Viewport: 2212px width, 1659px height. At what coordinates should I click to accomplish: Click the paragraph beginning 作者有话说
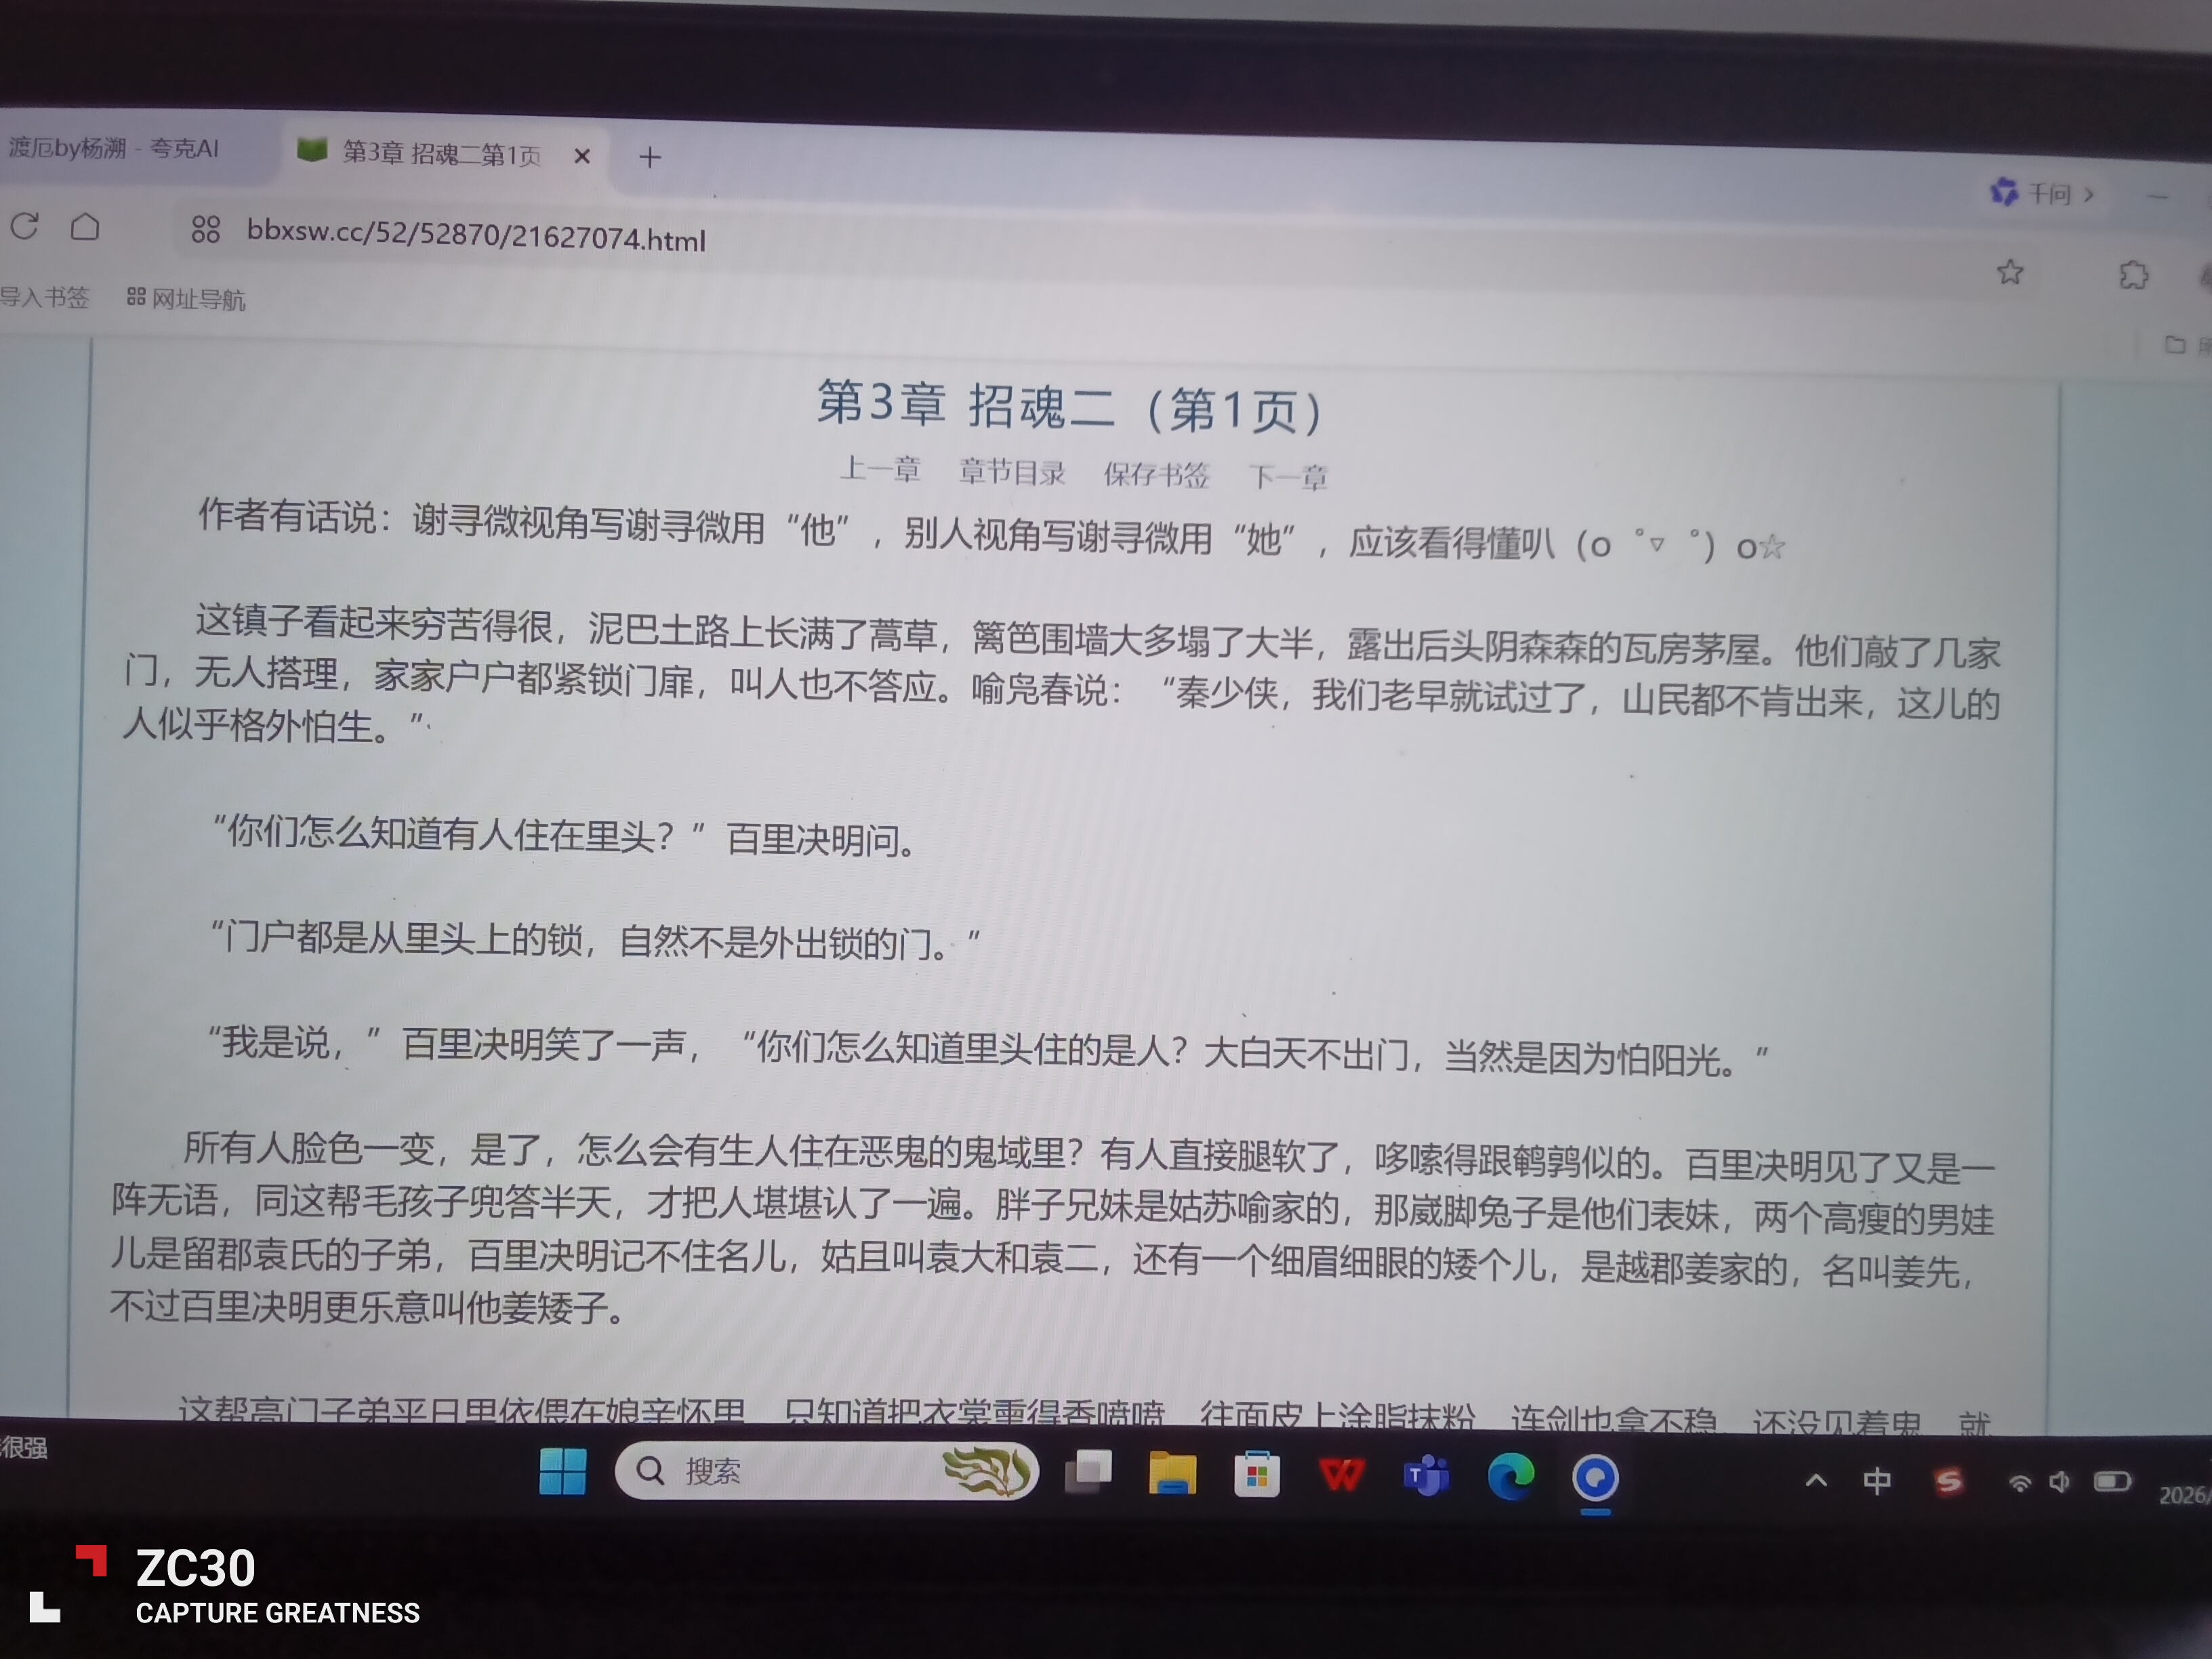pyautogui.click(x=990, y=531)
